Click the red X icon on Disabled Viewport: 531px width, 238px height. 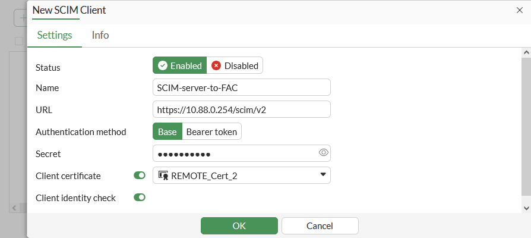click(216, 65)
